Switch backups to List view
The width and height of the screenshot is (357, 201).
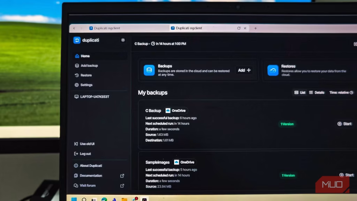pos(300,92)
